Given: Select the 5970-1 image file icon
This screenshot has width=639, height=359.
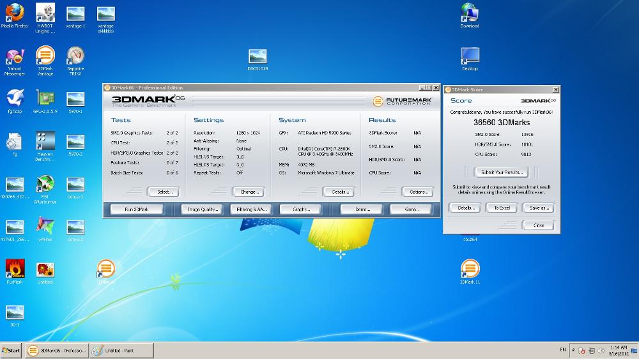Looking at the screenshot, I should (75, 102).
